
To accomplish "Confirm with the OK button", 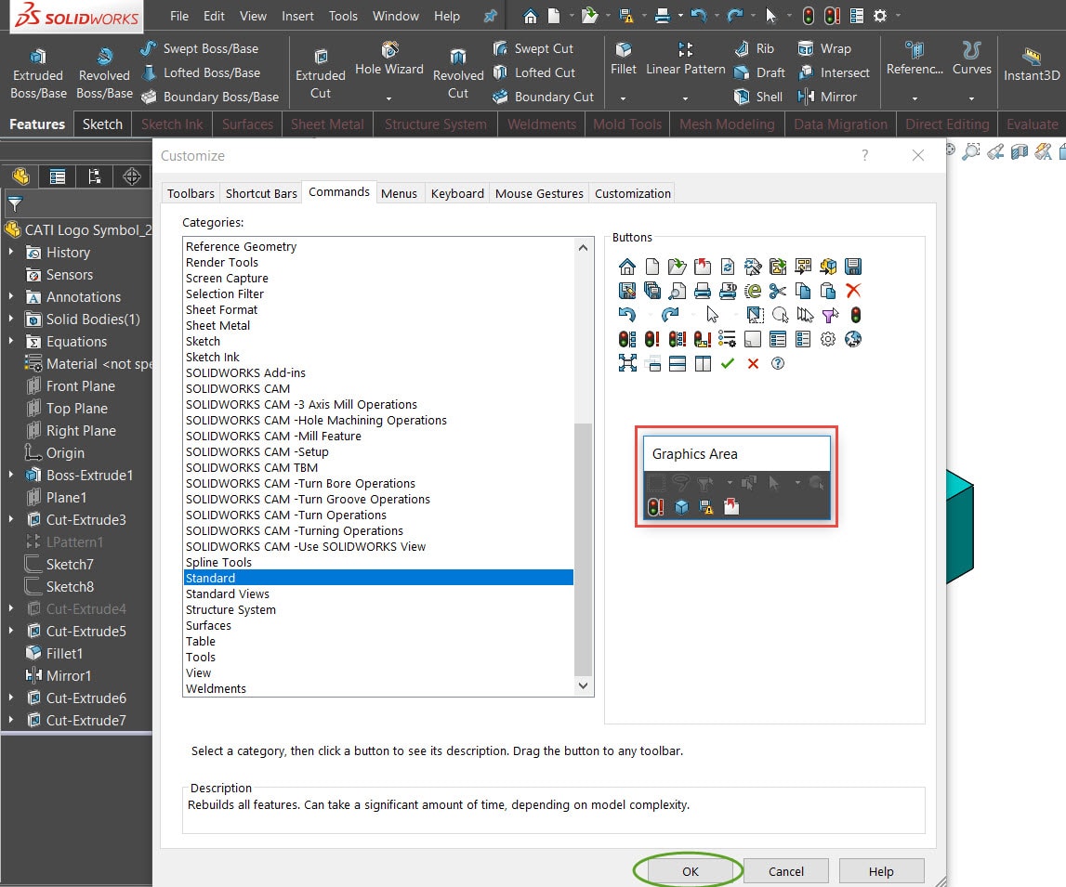I will [x=690, y=871].
